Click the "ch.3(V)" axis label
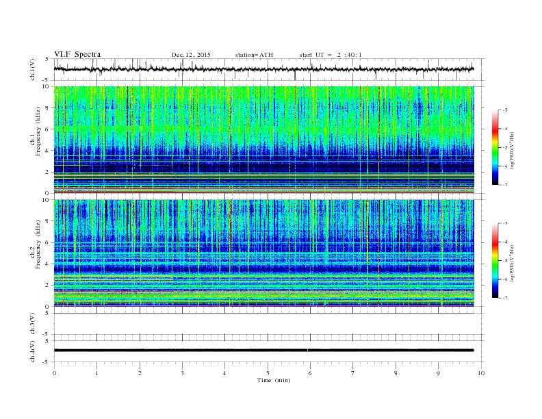The width and height of the screenshot is (542, 419). (33, 324)
